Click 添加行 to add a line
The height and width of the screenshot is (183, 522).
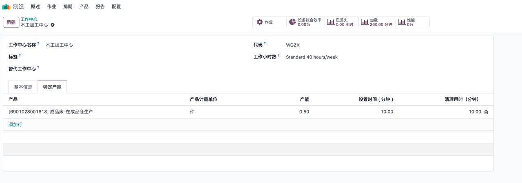tap(15, 124)
